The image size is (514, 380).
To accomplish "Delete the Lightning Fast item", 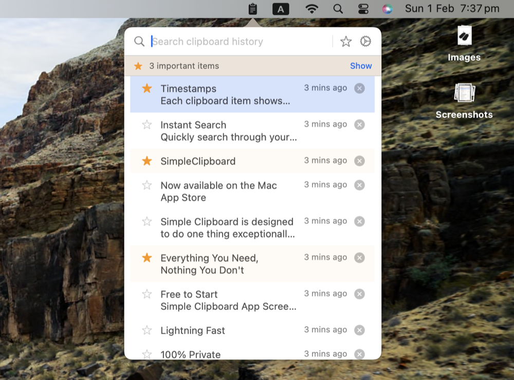I will (x=360, y=330).
